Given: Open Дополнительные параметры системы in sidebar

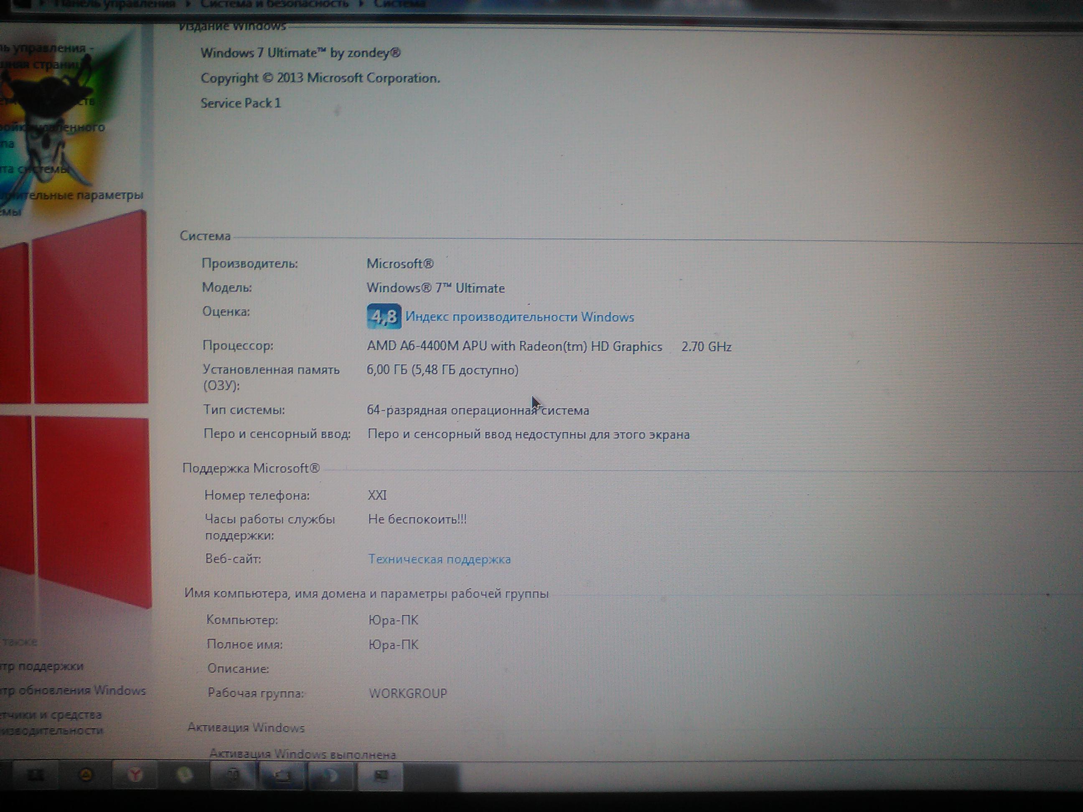Looking at the screenshot, I should click(x=71, y=203).
